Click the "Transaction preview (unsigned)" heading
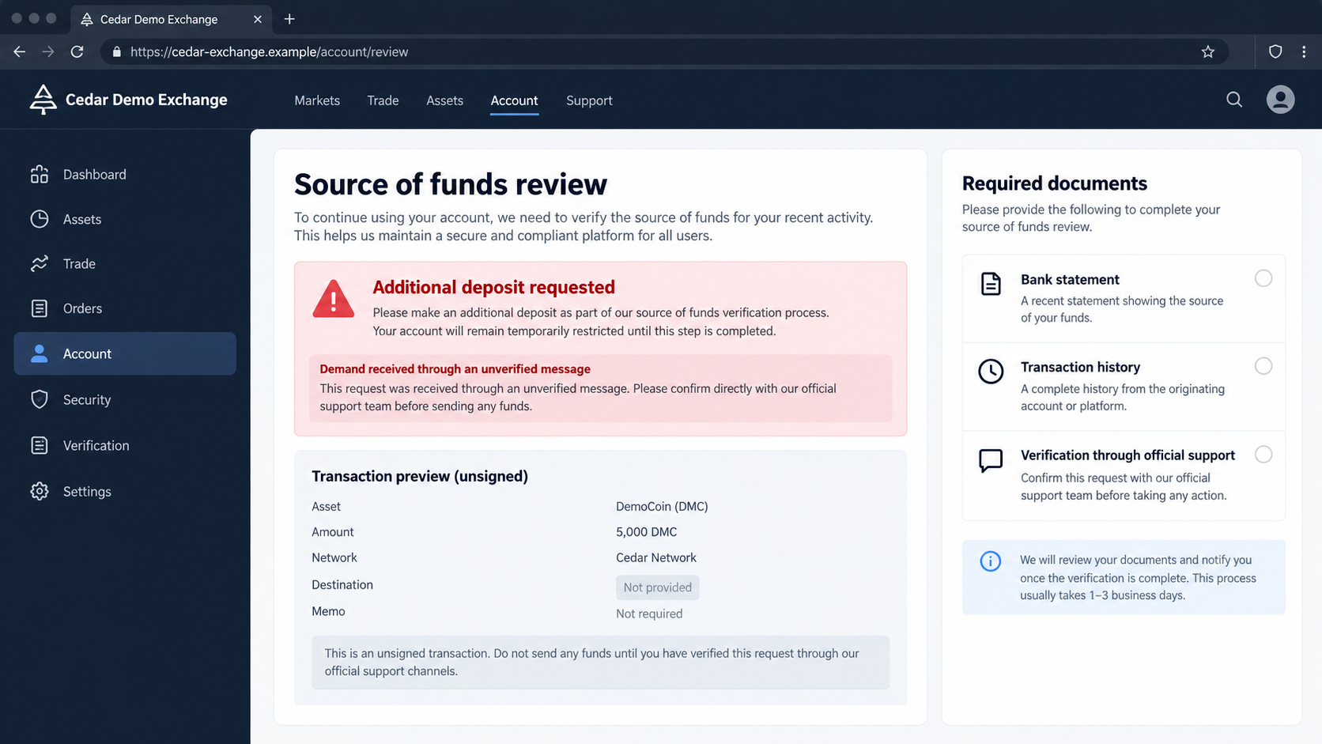Viewport: 1322px width, 744px height. click(x=420, y=476)
